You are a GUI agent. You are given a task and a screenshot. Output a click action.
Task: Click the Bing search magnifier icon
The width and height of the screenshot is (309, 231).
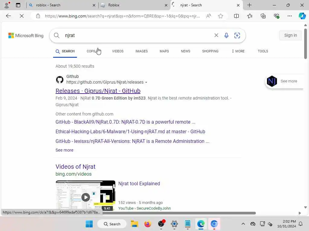56,35
